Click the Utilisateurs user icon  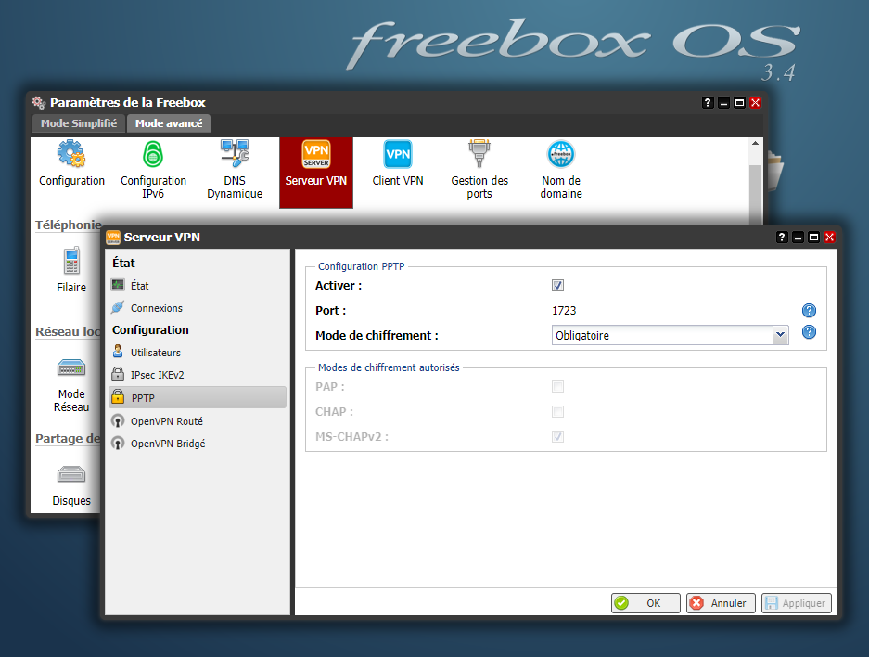click(x=118, y=352)
